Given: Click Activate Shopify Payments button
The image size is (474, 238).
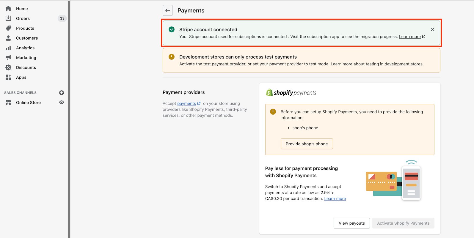Looking at the screenshot, I should (403, 223).
